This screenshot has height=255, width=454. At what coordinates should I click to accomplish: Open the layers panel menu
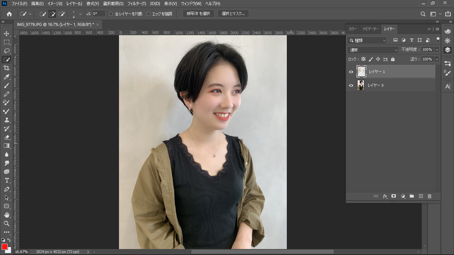[437, 29]
